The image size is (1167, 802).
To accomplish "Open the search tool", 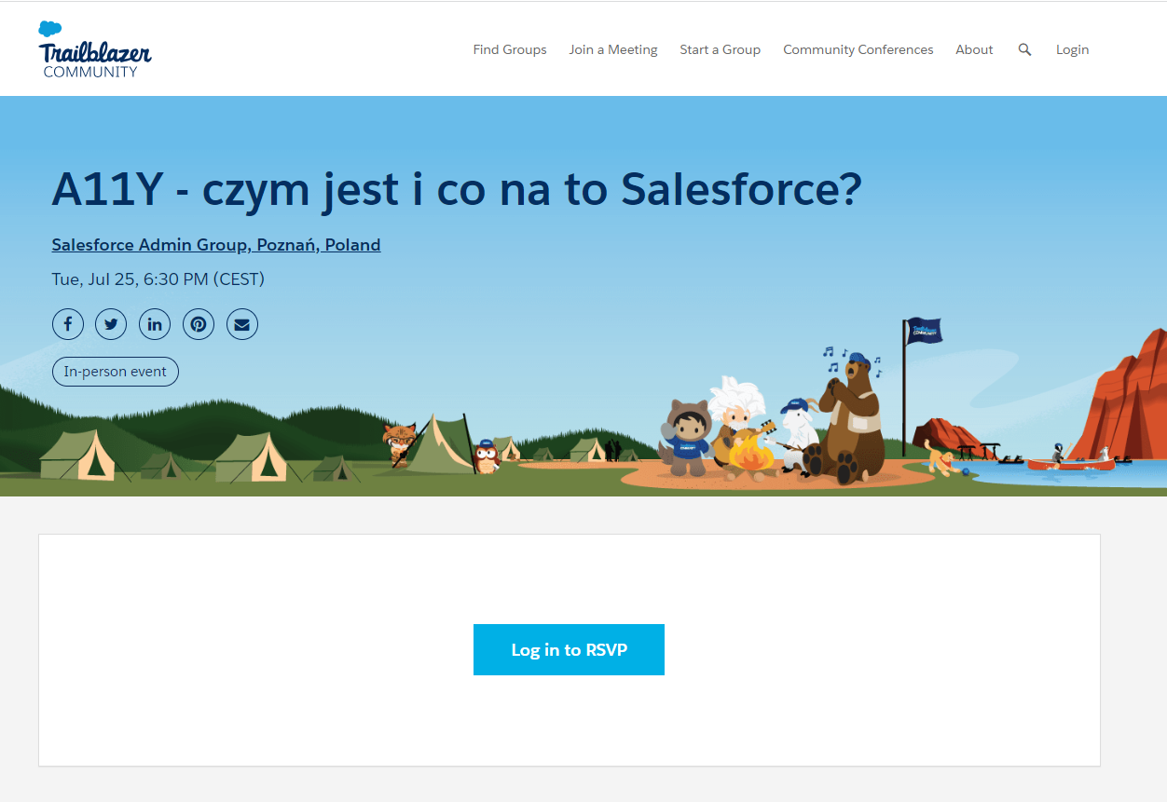I will [1024, 49].
